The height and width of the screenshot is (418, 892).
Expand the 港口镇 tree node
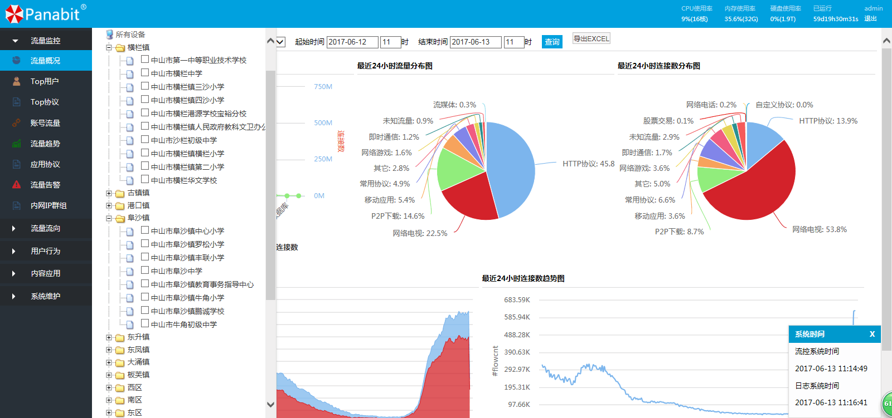pos(109,206)
